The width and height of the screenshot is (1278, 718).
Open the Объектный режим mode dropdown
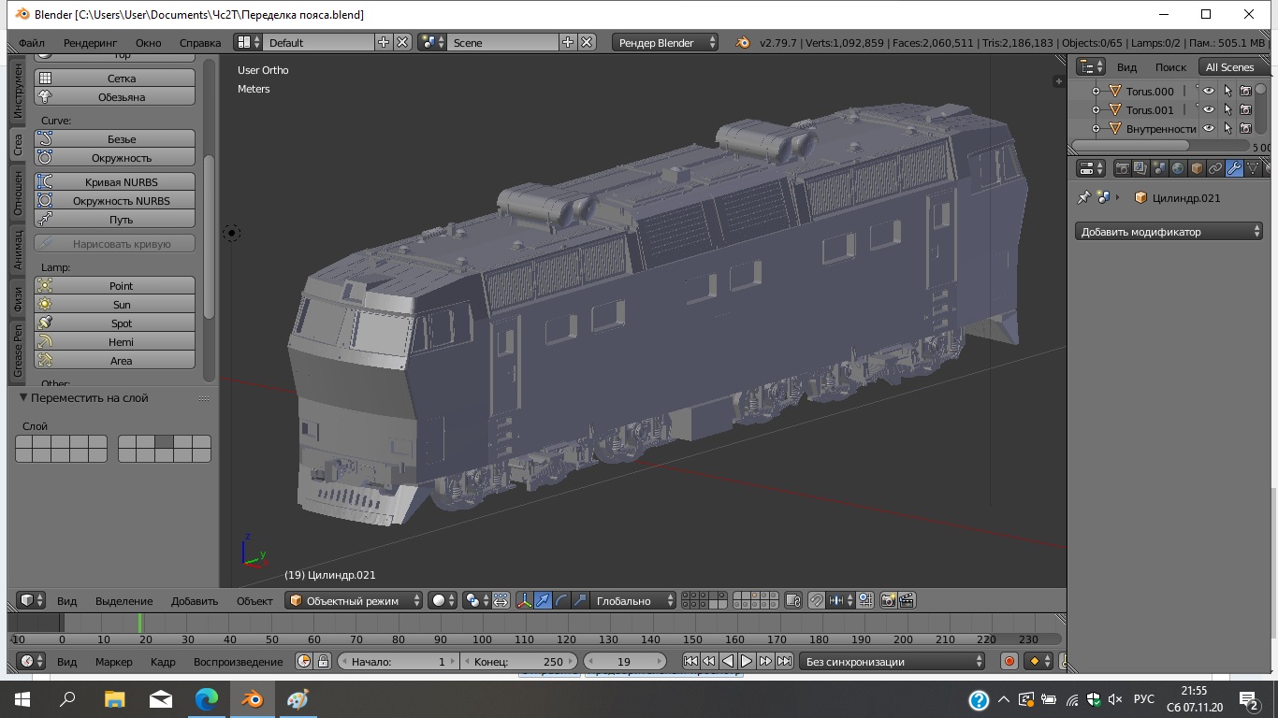click(x=354, y=600)
